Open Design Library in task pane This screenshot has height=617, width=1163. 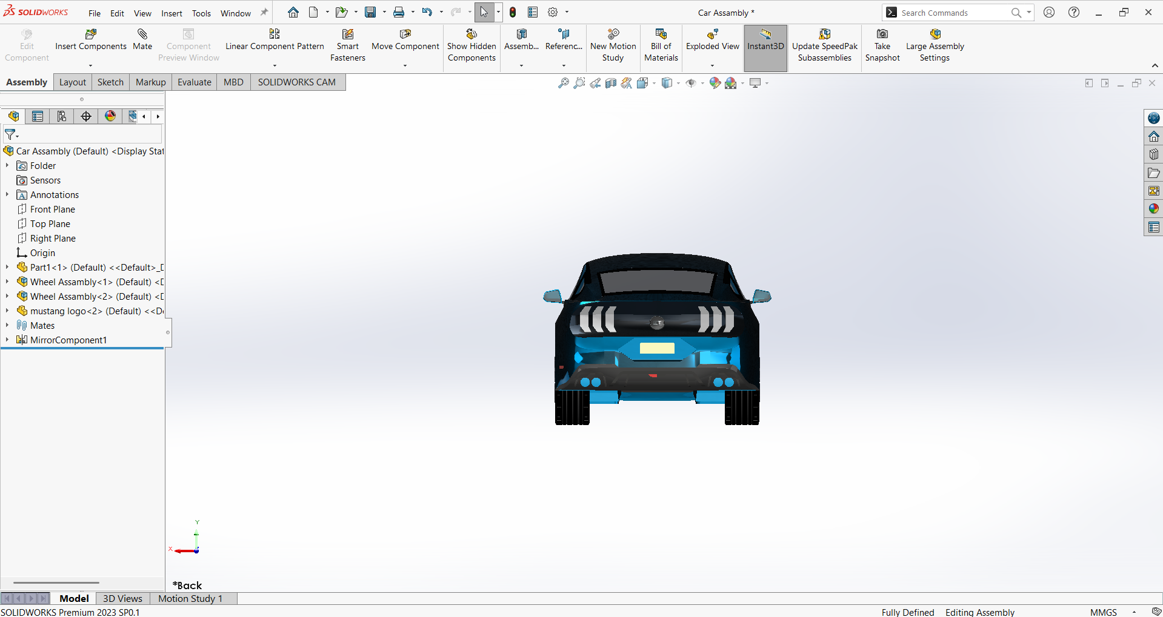coord(1153,154)
